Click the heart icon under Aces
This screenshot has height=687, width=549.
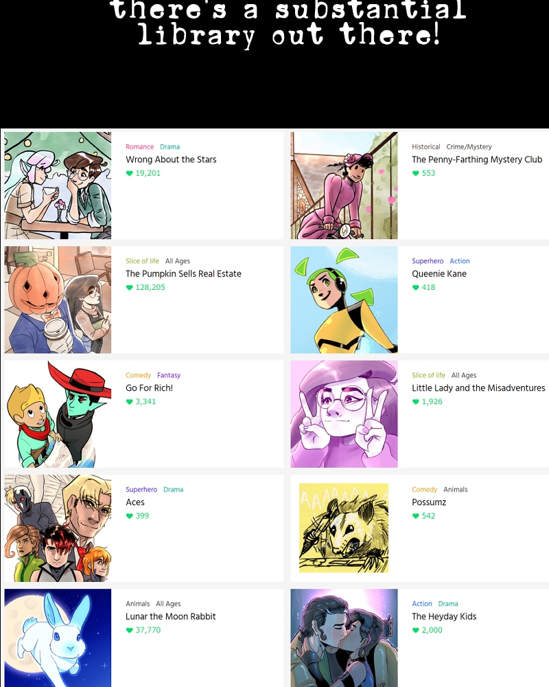coord(129,516)
